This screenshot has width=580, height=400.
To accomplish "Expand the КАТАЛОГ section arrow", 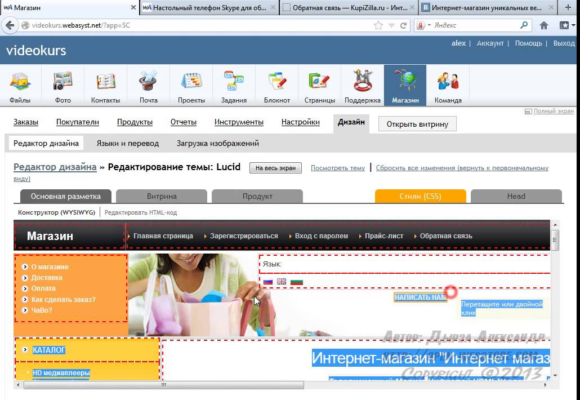I will pos(25,350).
